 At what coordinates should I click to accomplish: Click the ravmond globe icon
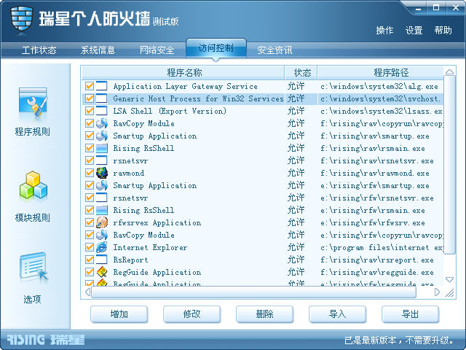102,173
